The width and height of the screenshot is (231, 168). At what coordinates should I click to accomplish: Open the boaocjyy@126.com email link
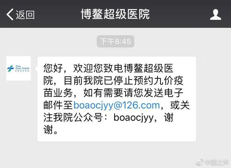tap(117, 106)
